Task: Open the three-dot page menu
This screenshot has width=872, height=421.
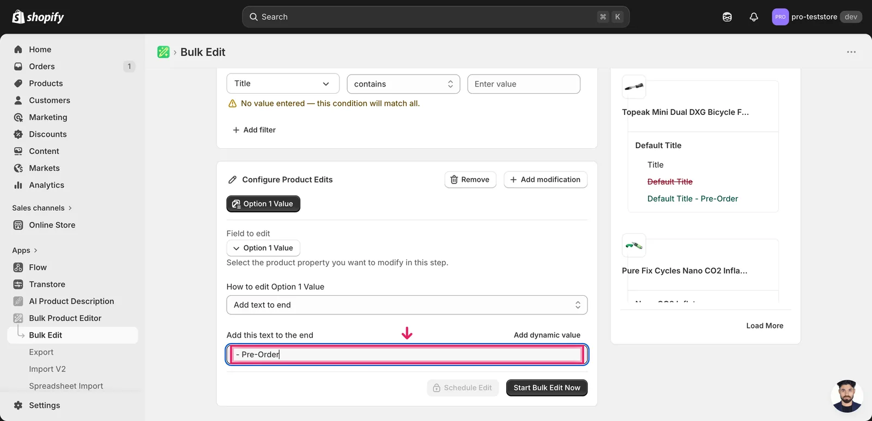Action: (x=851, y=52)
